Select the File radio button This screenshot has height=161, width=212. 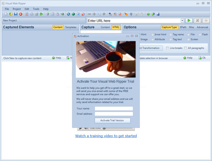click(x=188, y=35)
